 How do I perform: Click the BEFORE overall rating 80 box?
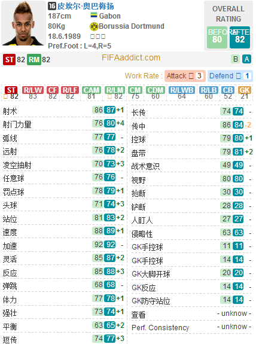coord(217,37)
